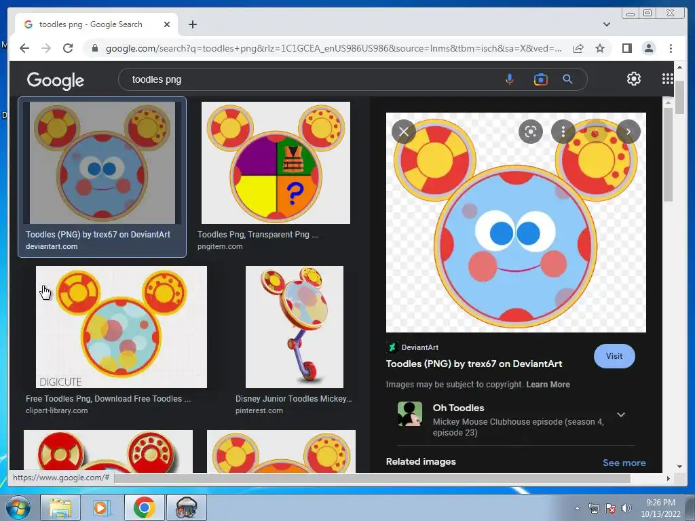Show hidden system tray icons

click(x=577, y=508)
